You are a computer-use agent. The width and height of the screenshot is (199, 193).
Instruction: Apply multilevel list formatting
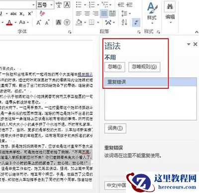(105, 4)
